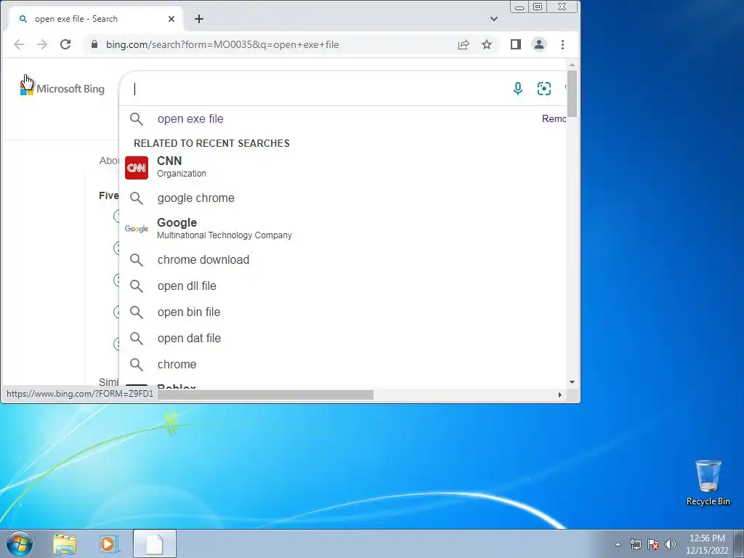The height and width of the screenshot is (558, 744).
Task: Start voice search with microphone icon
Action: click(x=518, y=88)
